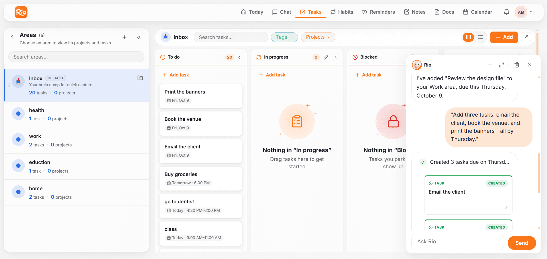
Task: Switch to list view
Action: pyautogui.click(x=480, y=37)
